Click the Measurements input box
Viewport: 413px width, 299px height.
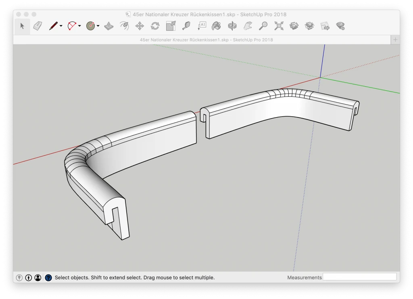pyautogui.click(x=359, y=277)
